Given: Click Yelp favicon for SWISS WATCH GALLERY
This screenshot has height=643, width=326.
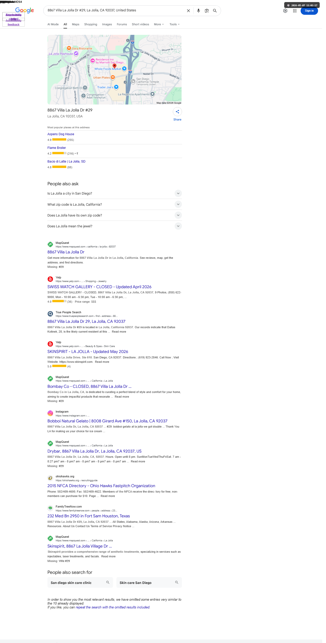Looking at the screenshot, I should (50, 279).
